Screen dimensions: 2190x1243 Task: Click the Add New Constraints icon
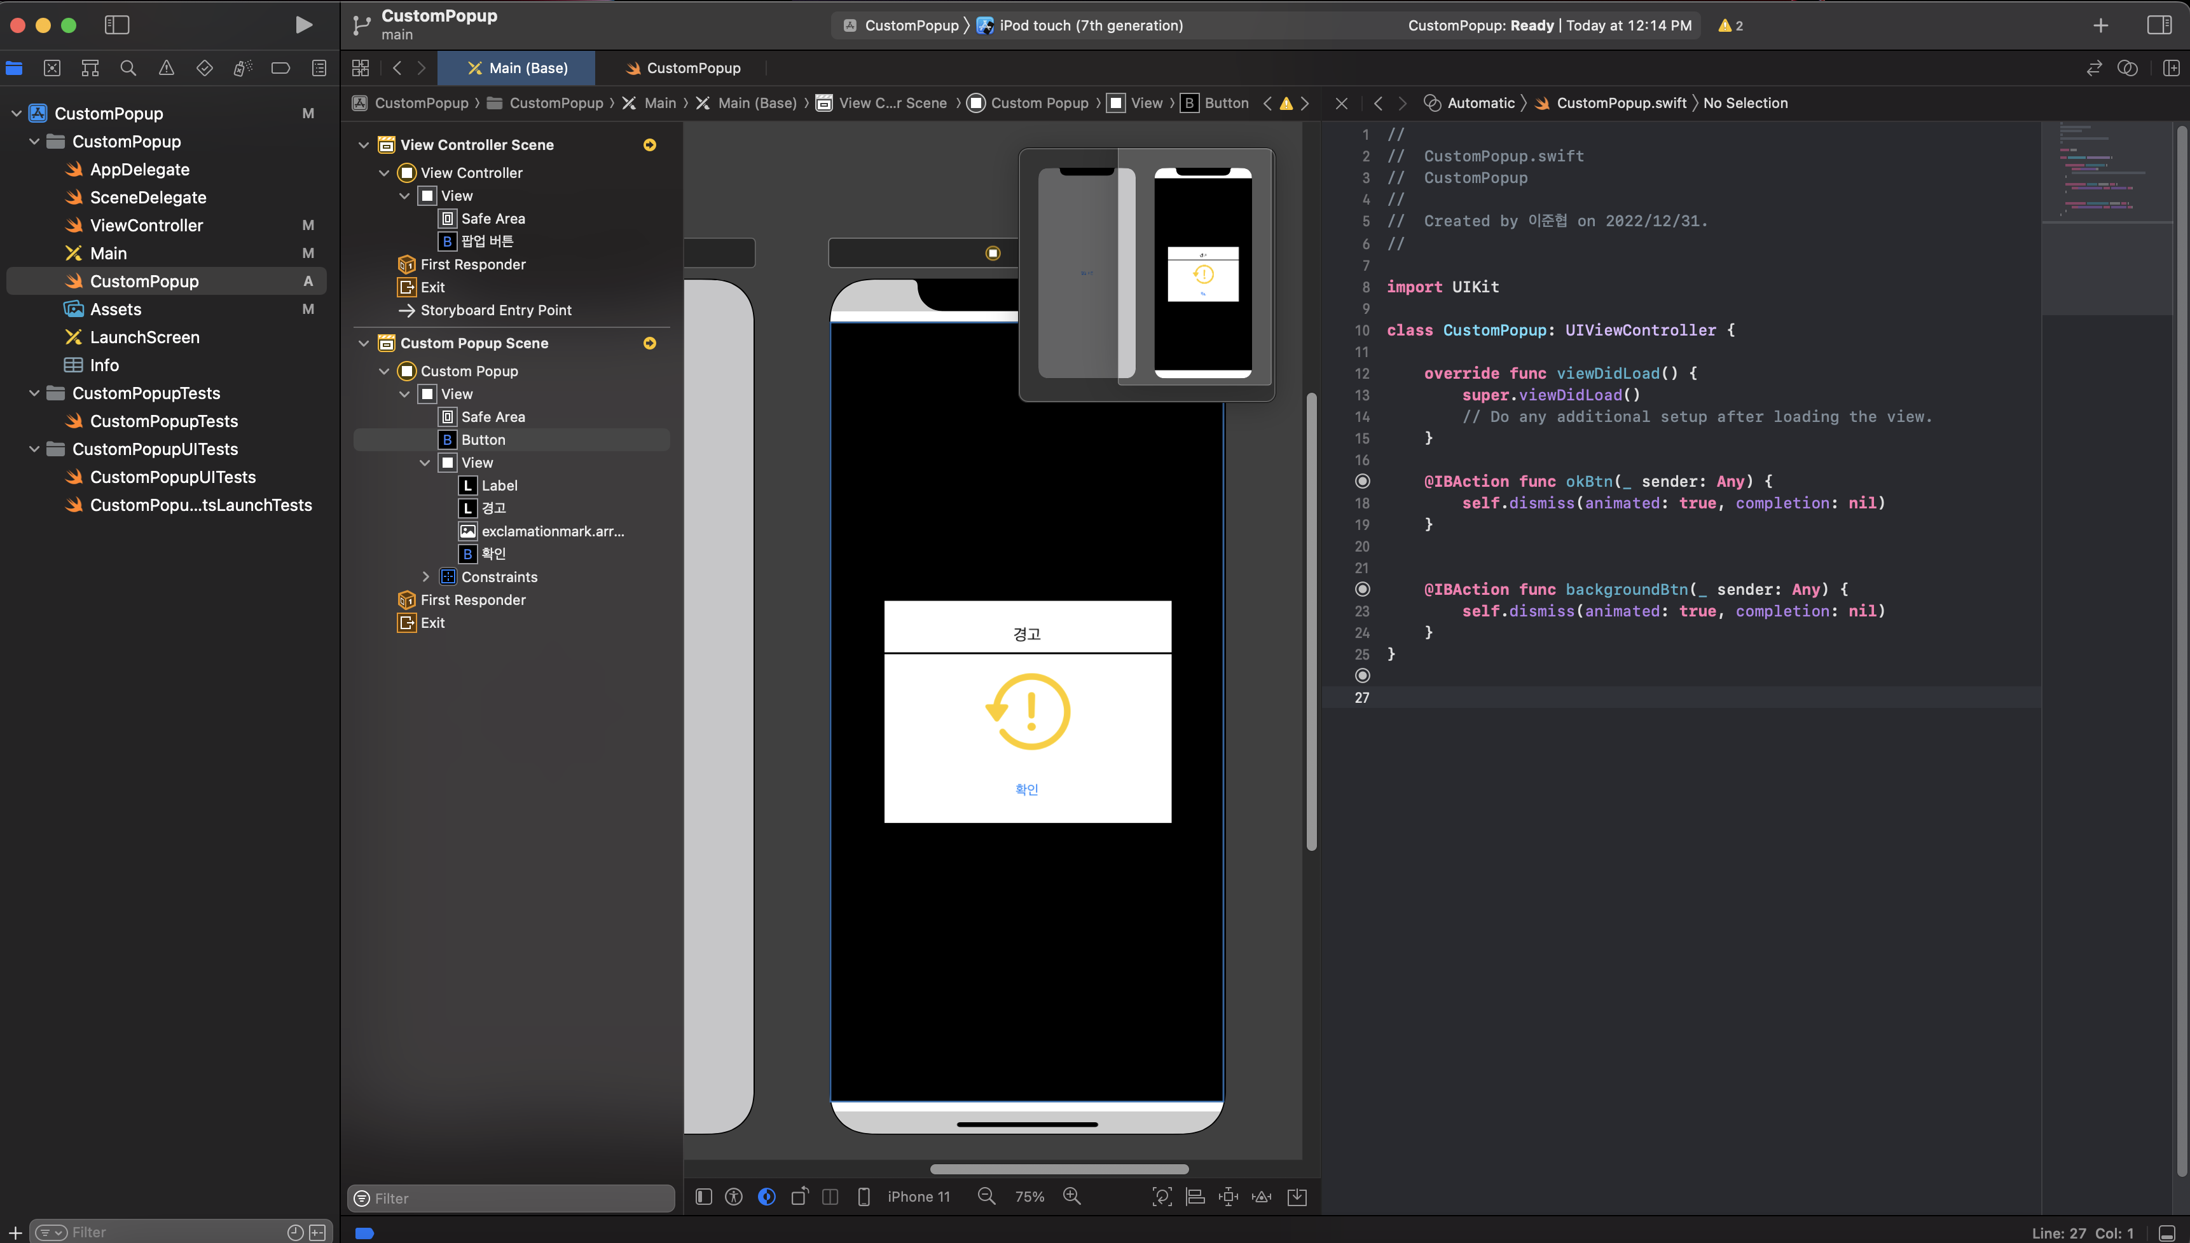coord(1229,1197)
